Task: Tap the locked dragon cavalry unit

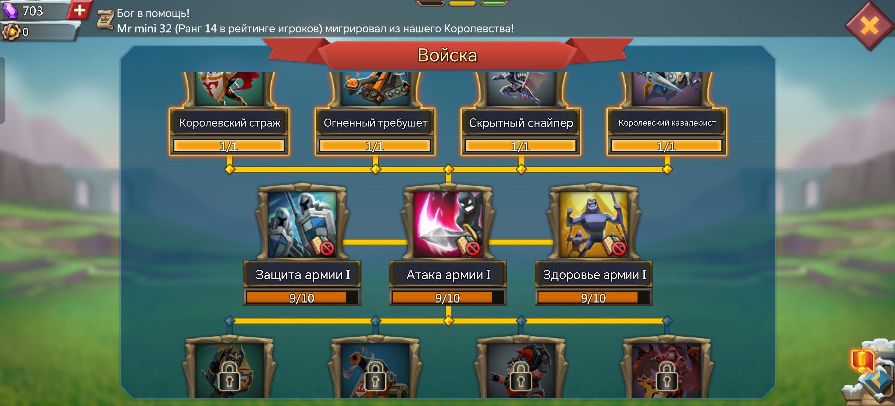Action: click(x=667, y=370)
